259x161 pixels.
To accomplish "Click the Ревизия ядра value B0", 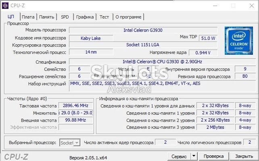I will (x=245, y=76).
